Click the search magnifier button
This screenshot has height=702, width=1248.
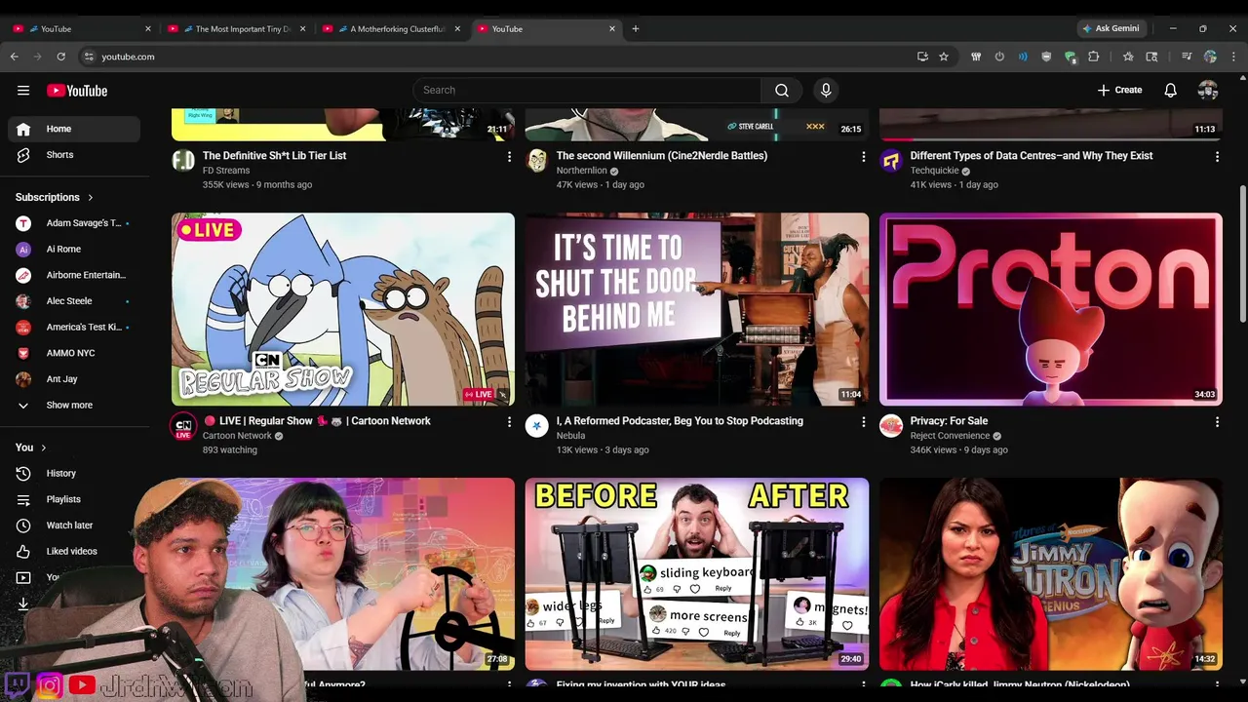click(782, 90)
